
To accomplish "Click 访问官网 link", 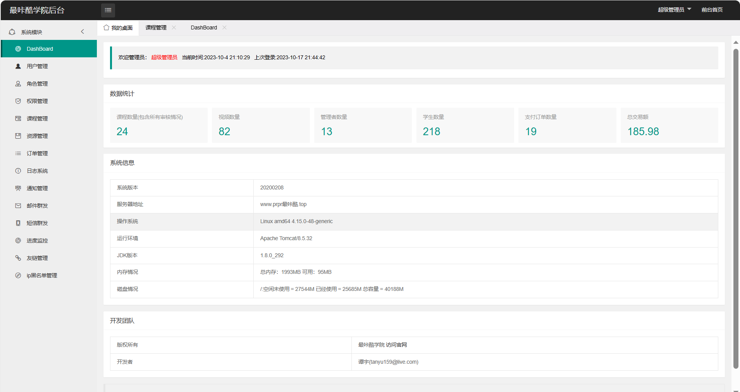I will pyautogui.click(x=396, y=345).
